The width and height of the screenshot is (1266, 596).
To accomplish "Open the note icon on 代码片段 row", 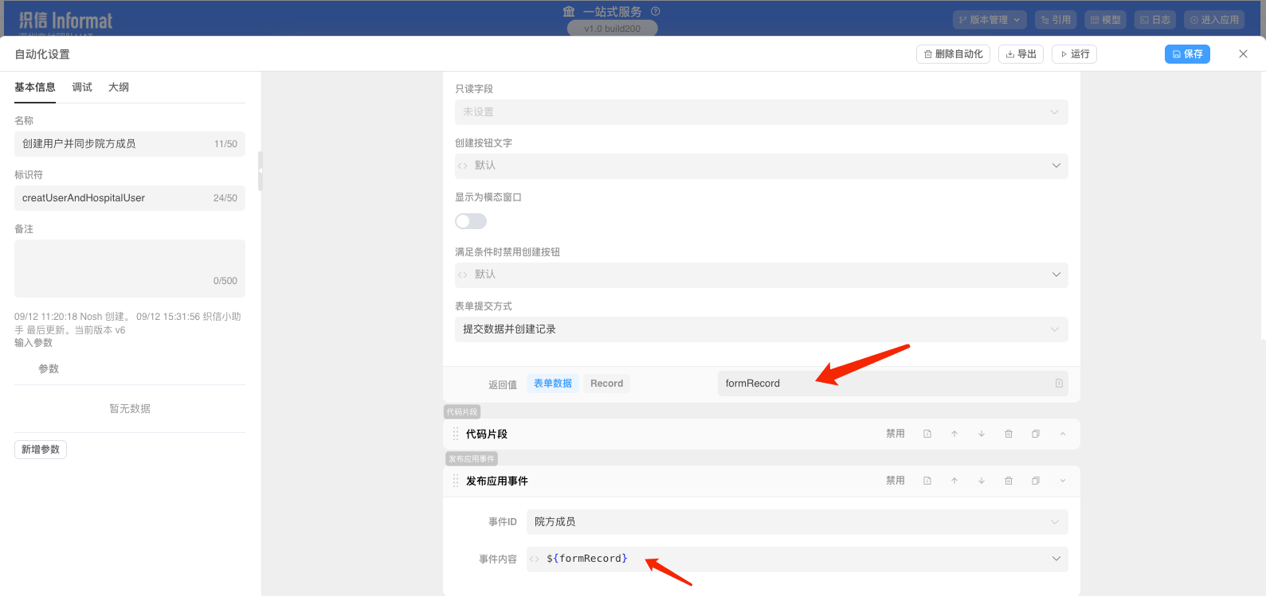I will tap(927, 434).
